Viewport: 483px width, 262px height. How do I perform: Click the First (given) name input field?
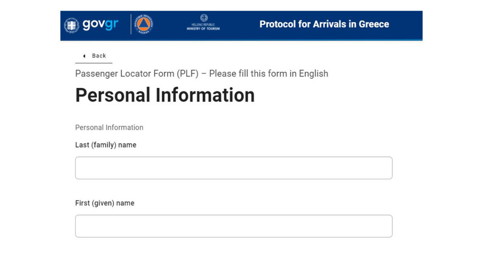tap(233, 226)
